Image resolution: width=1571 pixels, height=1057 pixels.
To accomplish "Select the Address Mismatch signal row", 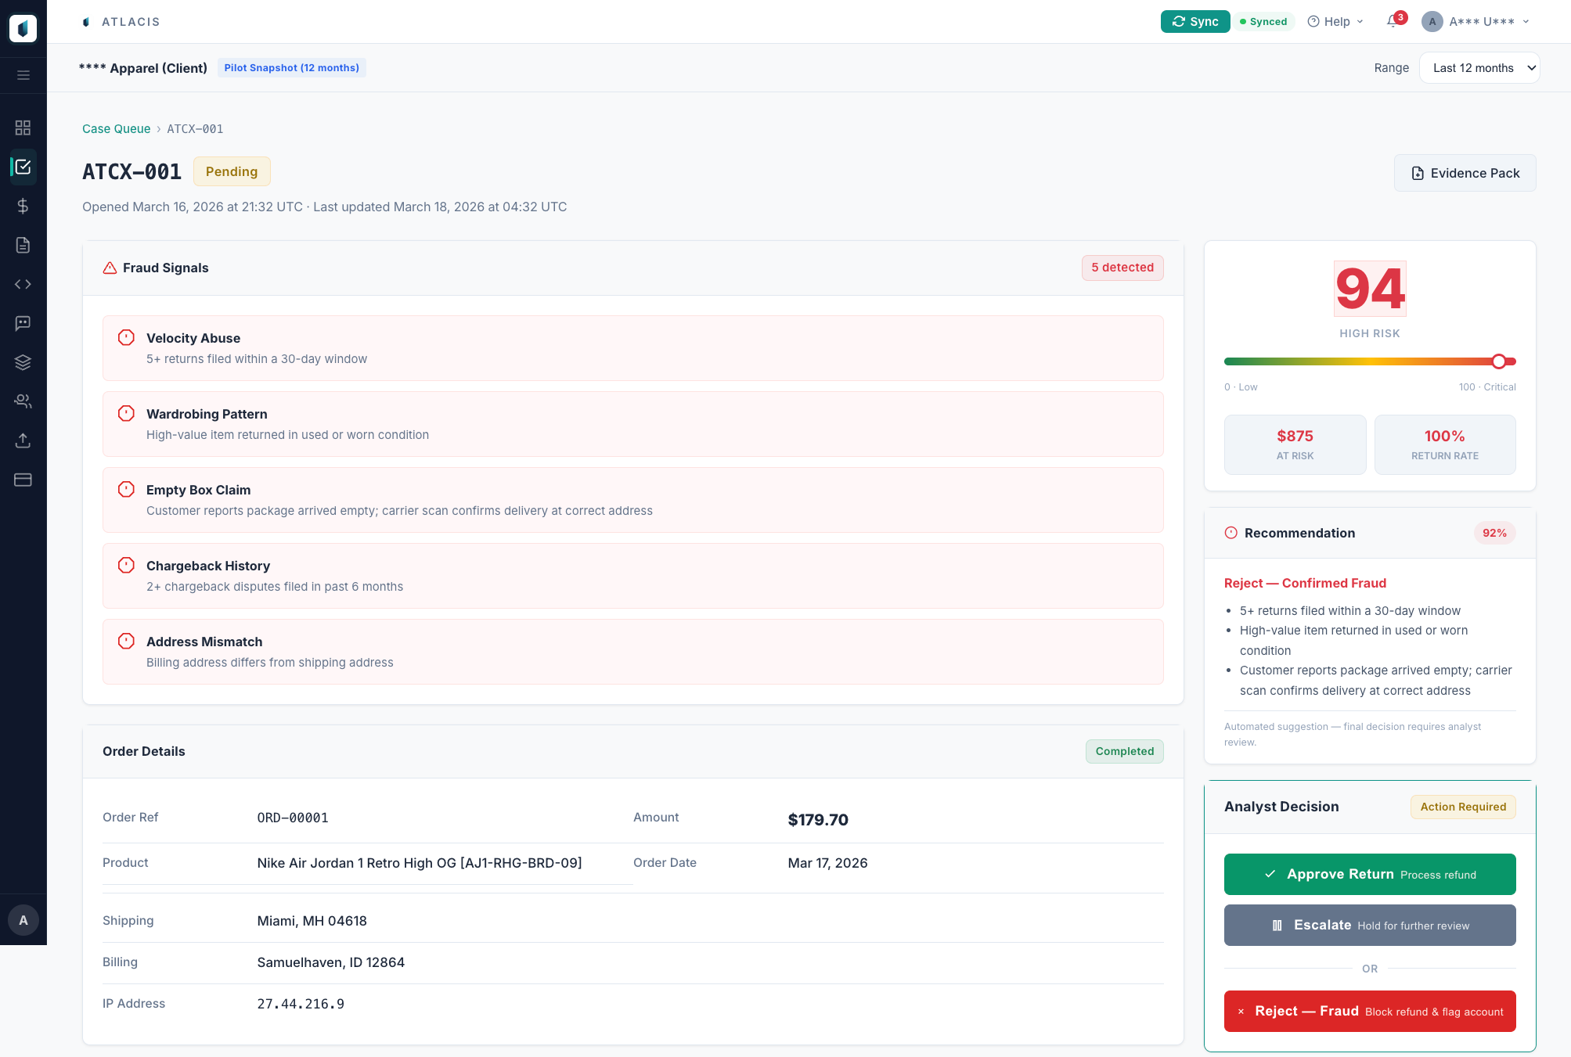I will (x=633, y=652).
